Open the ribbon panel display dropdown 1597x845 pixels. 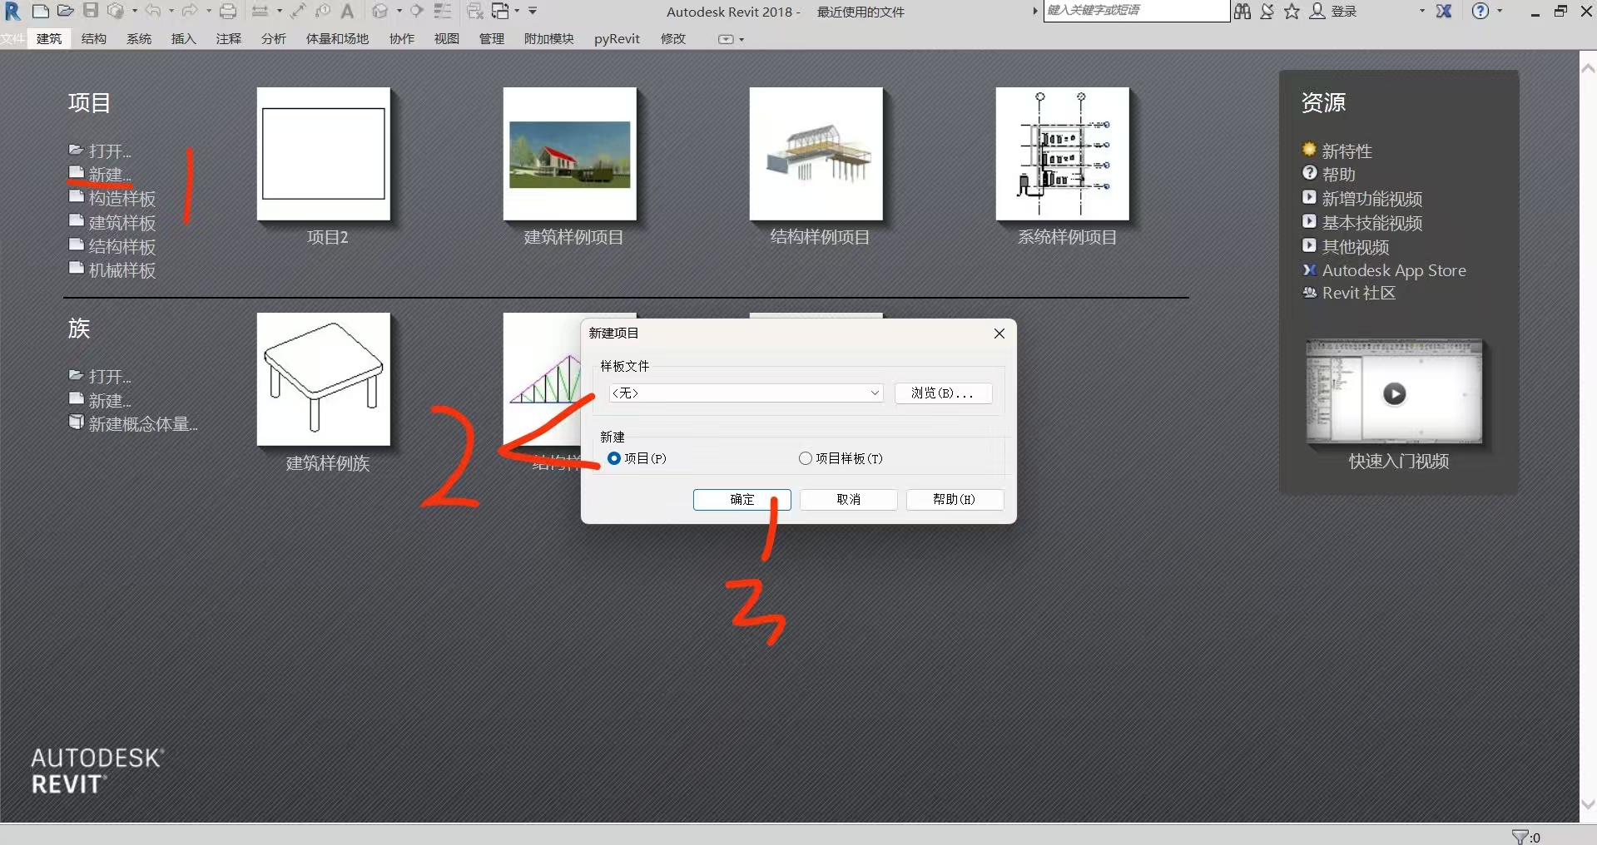click(x=731, y=39)
